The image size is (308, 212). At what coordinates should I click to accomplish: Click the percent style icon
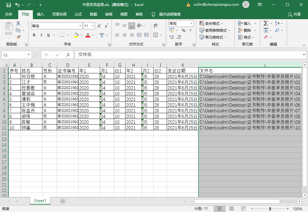pos(183,30)
